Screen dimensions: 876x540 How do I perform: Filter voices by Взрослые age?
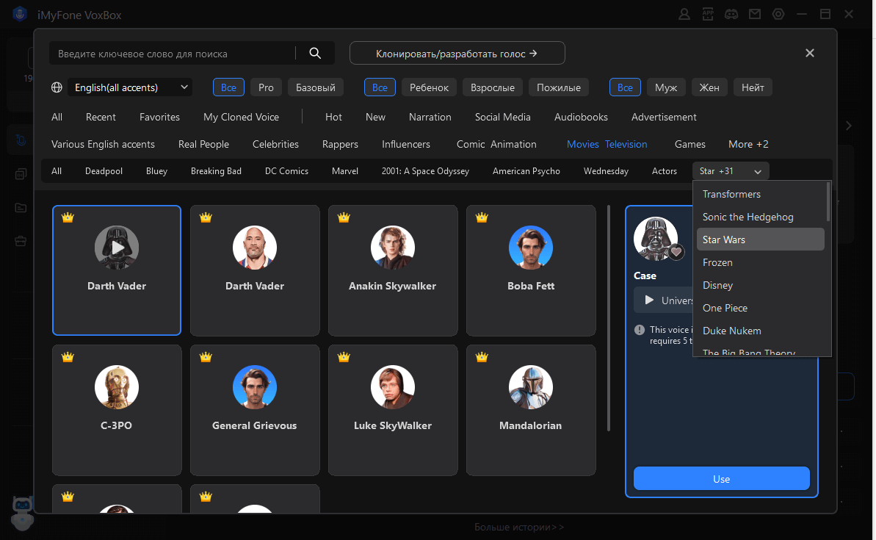(x=493, y=87)
